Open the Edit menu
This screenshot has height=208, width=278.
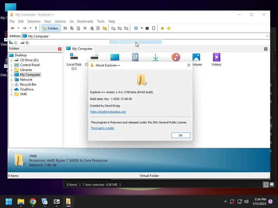point(21,21)
